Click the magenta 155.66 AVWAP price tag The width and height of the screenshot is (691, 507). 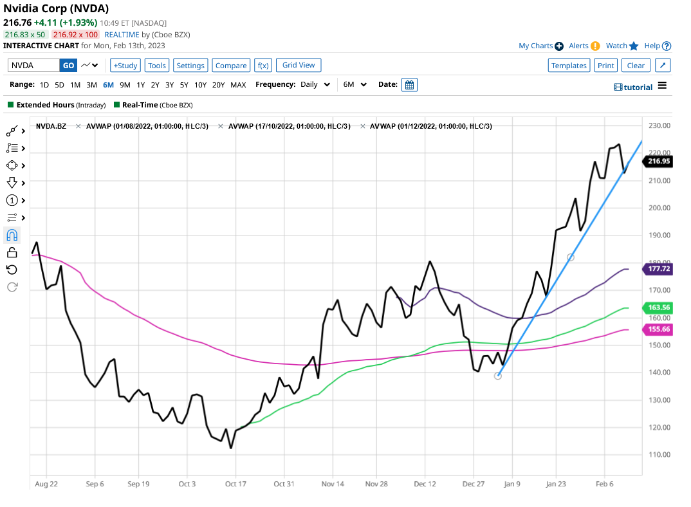(x=658, y=329)
